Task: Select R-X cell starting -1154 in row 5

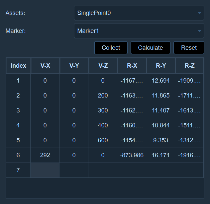Action: pyautogui.click(x=132, y=140)
